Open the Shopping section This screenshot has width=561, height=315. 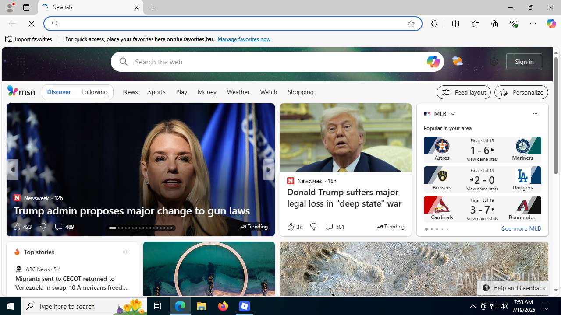(301, 92)
